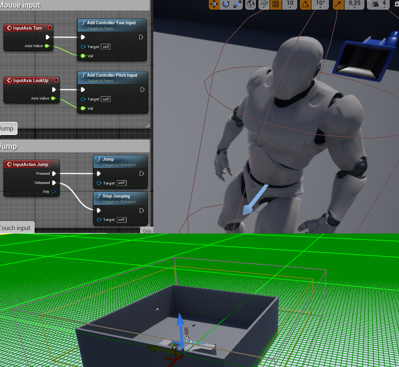Click the diamond event icon on InputAxis Turn

[9, 28]
